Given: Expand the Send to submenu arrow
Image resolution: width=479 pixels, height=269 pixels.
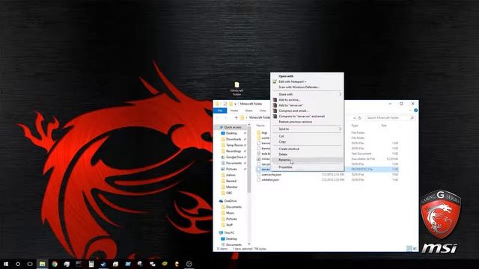Looking at the screenshot, I should [340, 129].
